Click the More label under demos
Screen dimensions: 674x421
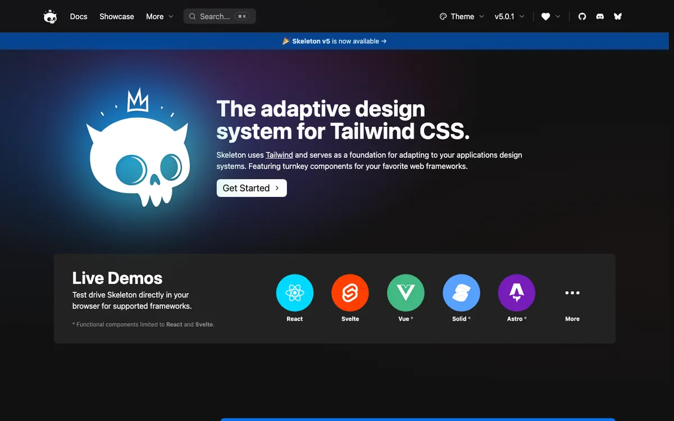[572, 319]
